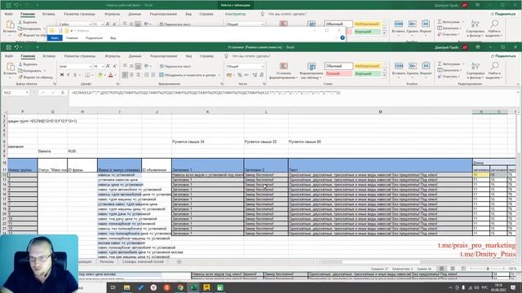Click the formula bar text
The image size is (522, 293).
(x=206, y=93)
